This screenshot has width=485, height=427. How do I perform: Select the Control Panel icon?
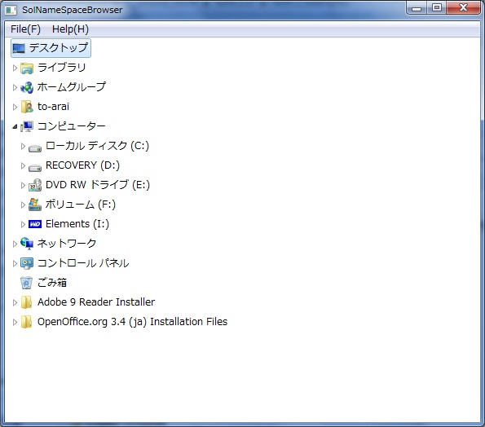27,263
